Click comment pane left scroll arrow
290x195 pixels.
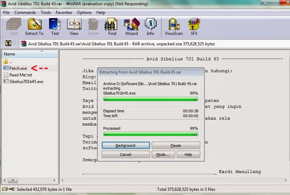62,180
